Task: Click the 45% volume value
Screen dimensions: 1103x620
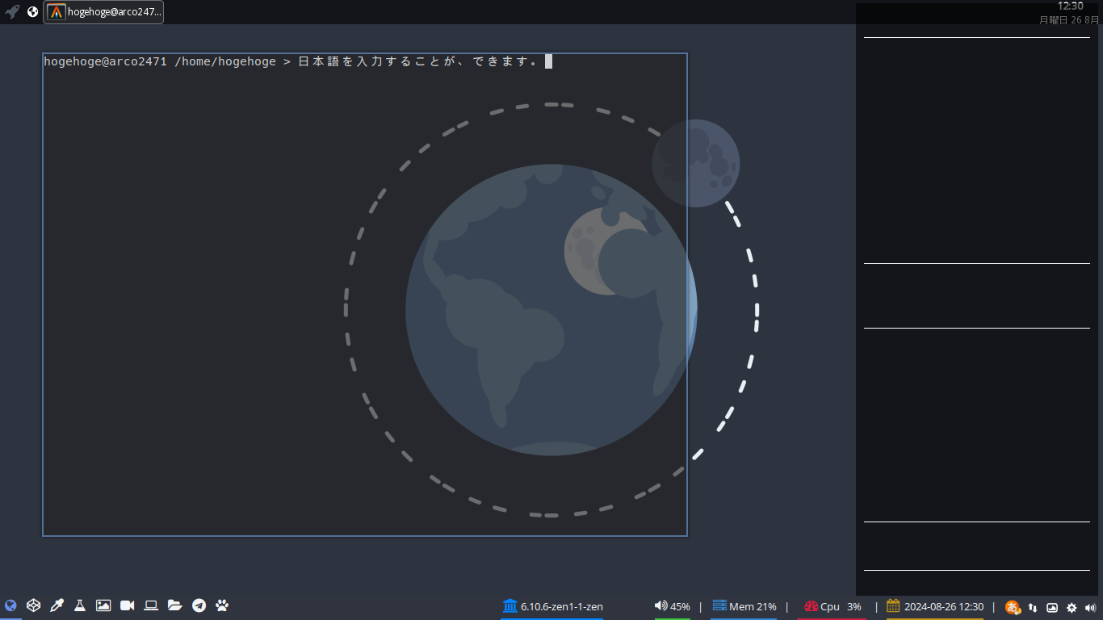Action: 680,606
